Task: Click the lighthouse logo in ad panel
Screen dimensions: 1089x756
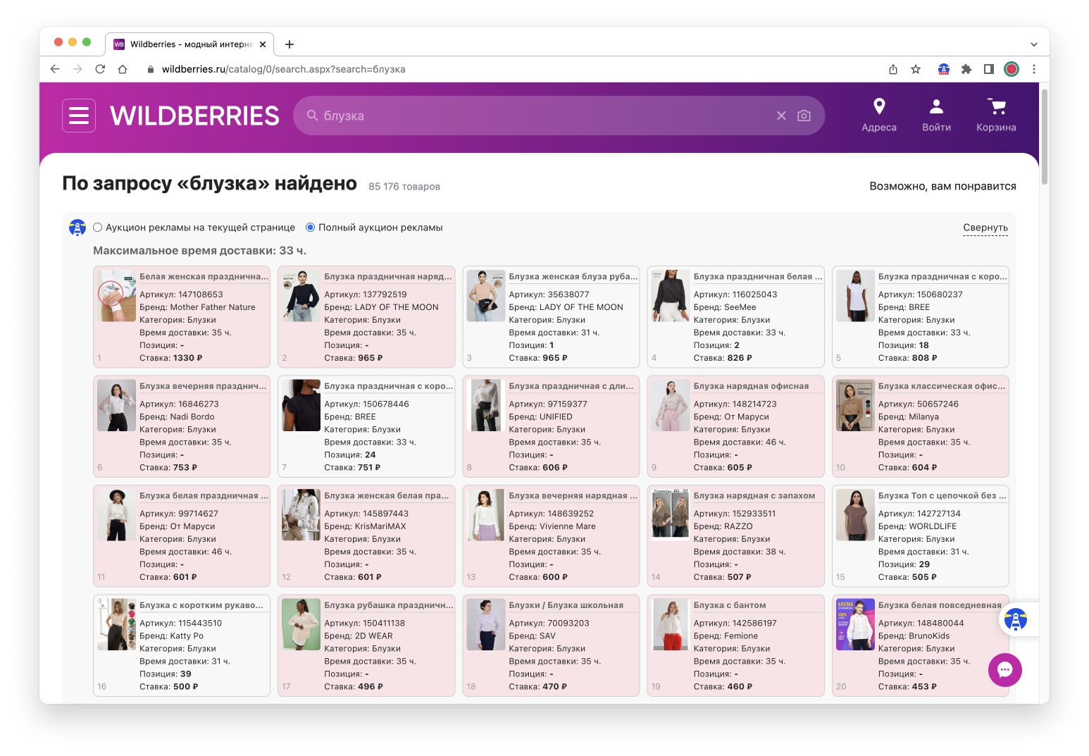Action: (x=77, y=228)
